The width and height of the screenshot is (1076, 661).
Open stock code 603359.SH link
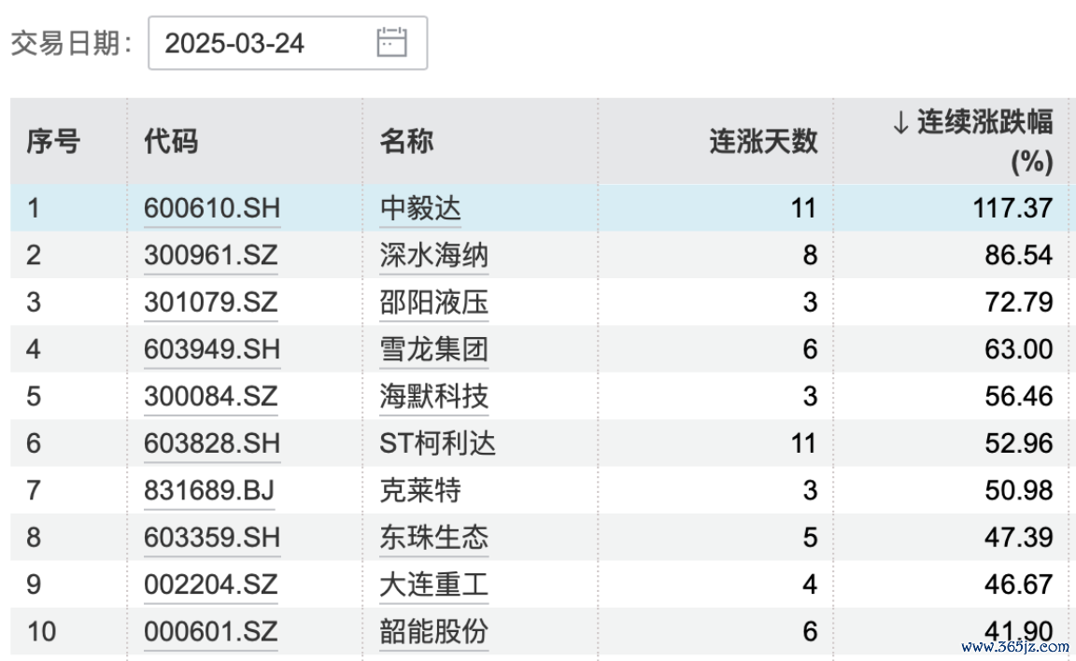tap(212, 537)
